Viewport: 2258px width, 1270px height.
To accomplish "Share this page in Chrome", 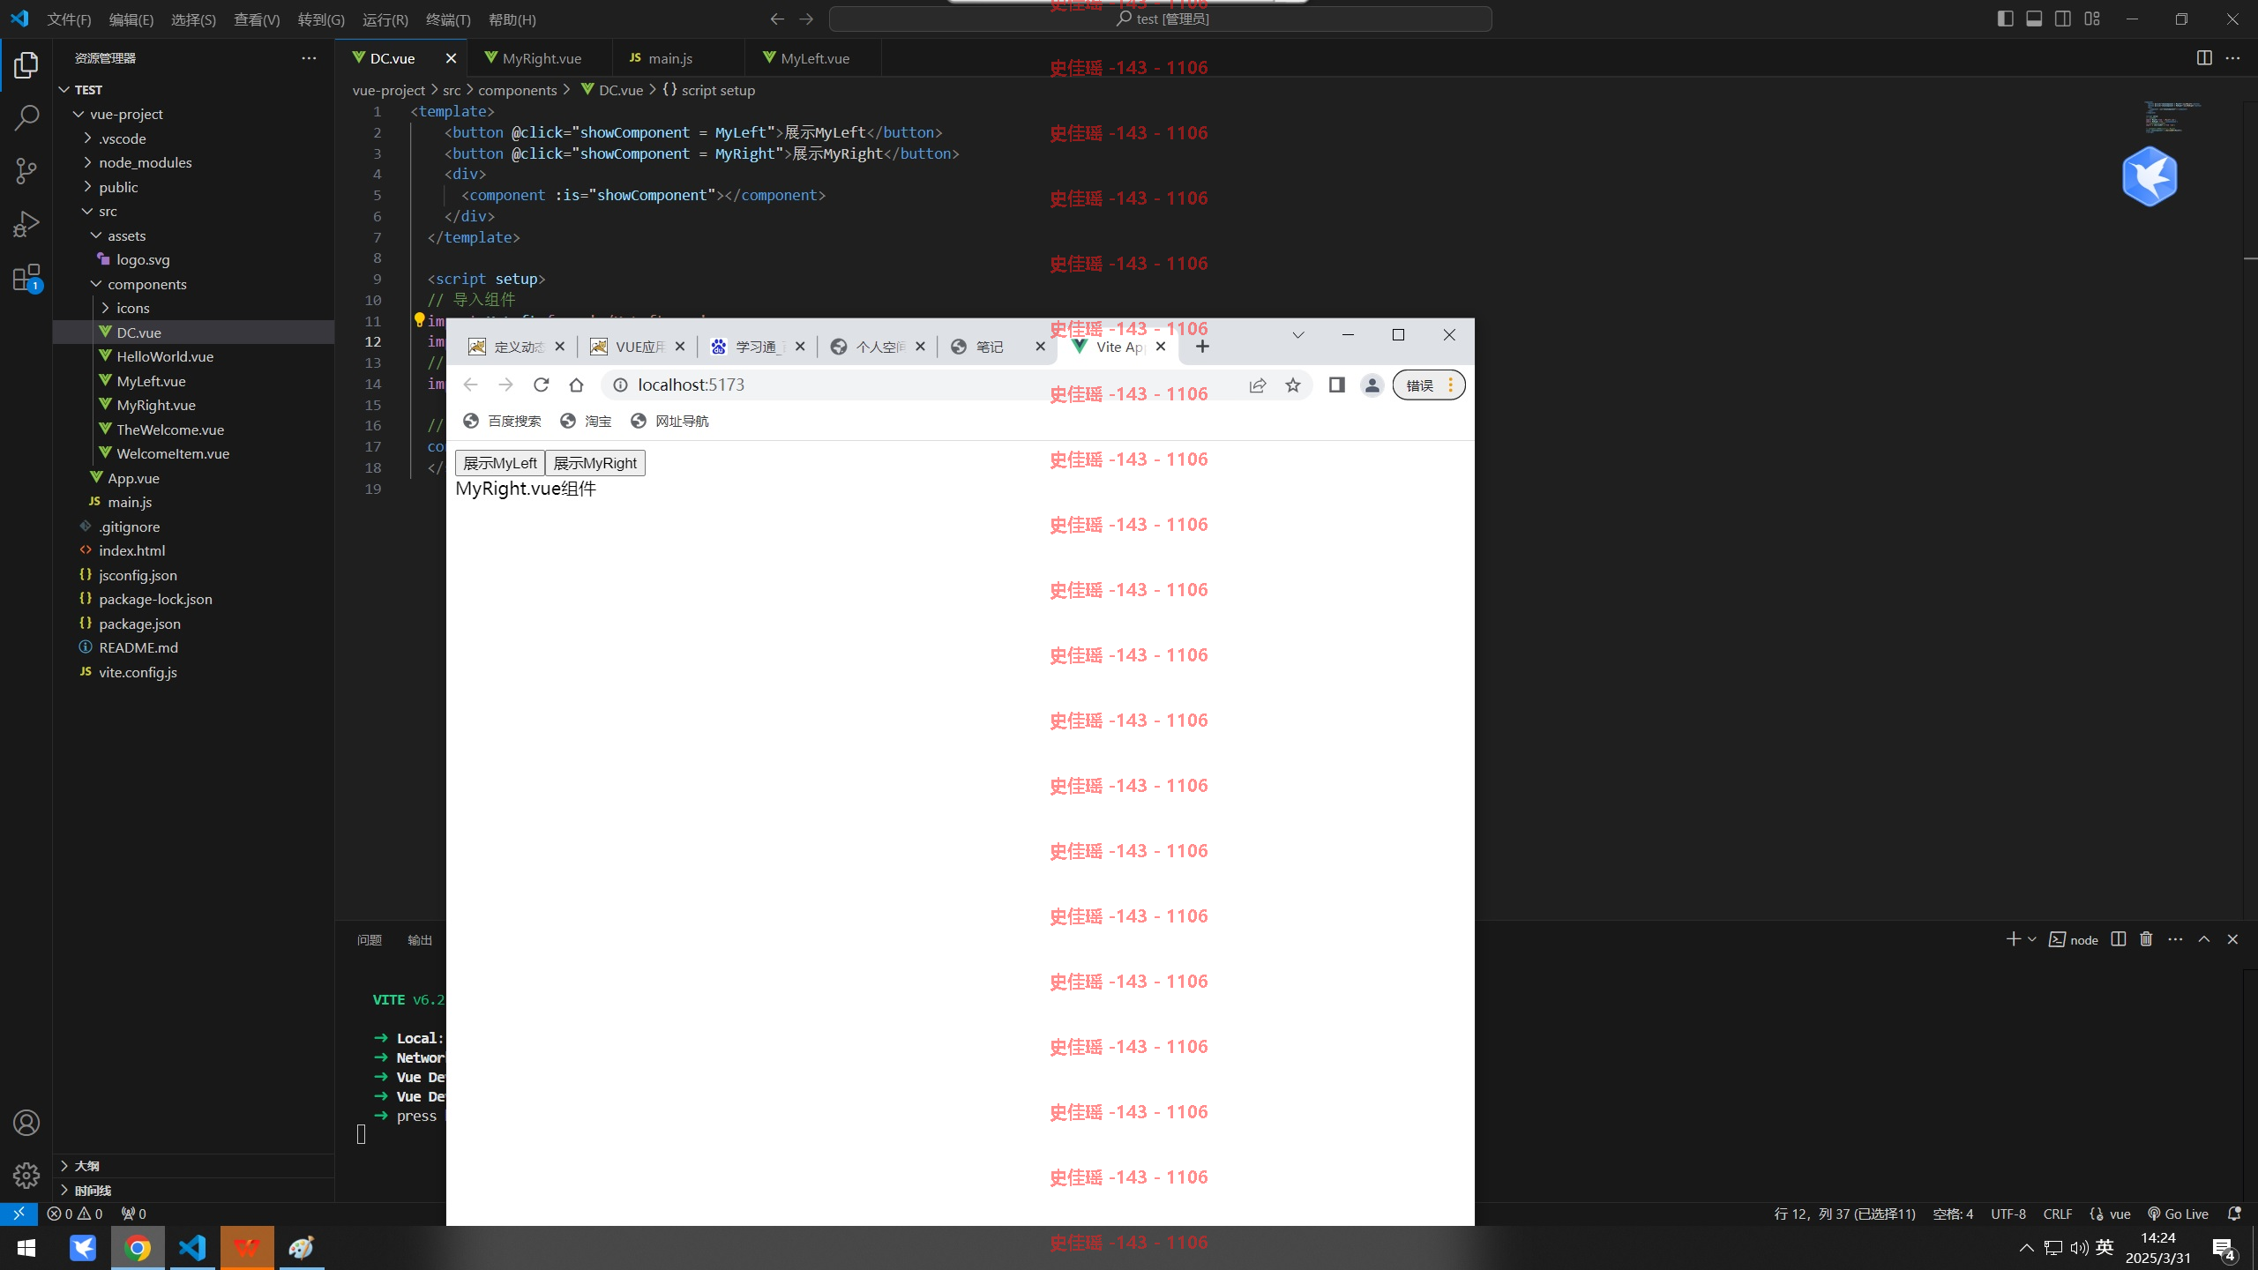I will coord(1258,385).
